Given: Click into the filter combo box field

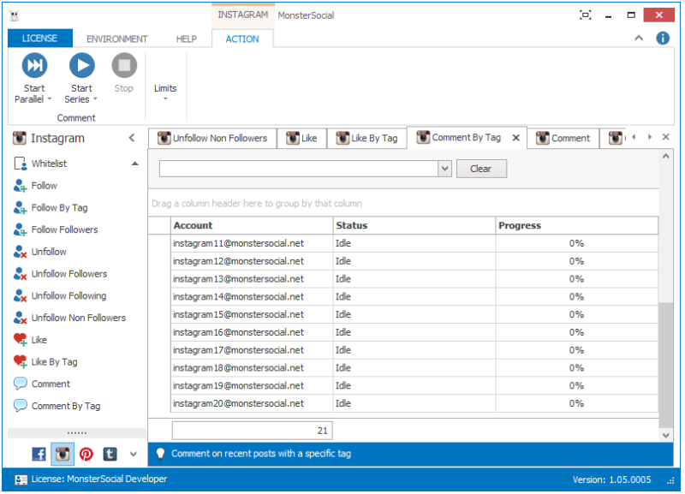Looking at the screenshot, I should [299, 169].
